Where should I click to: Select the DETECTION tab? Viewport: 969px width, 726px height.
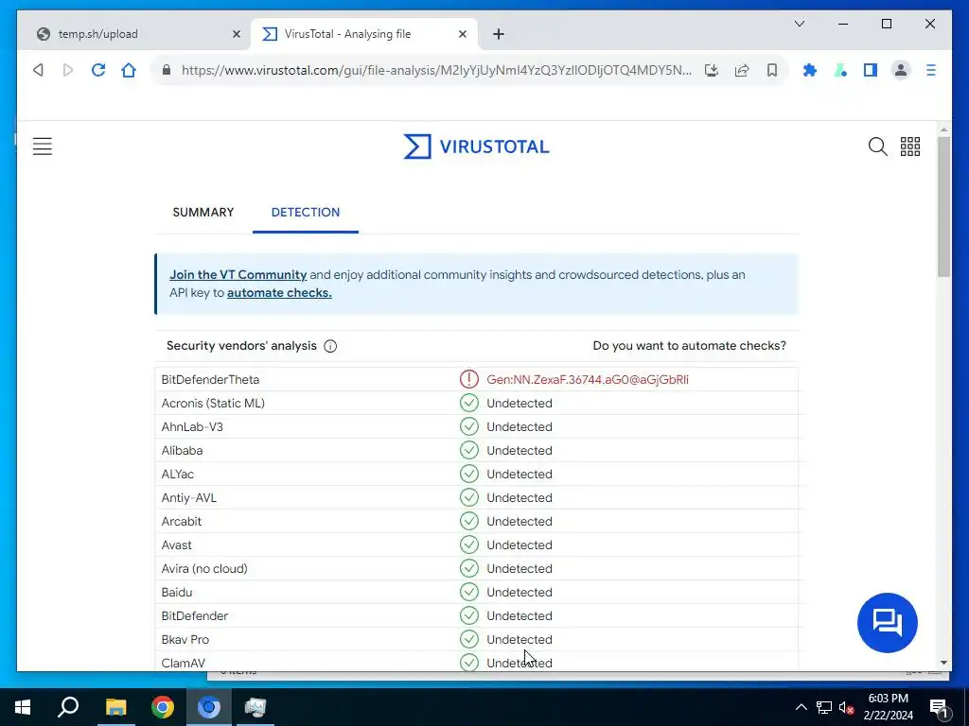(306, 213)
